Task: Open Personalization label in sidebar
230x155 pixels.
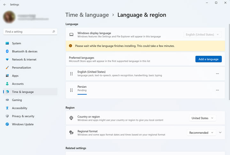Action: point(21,68)
